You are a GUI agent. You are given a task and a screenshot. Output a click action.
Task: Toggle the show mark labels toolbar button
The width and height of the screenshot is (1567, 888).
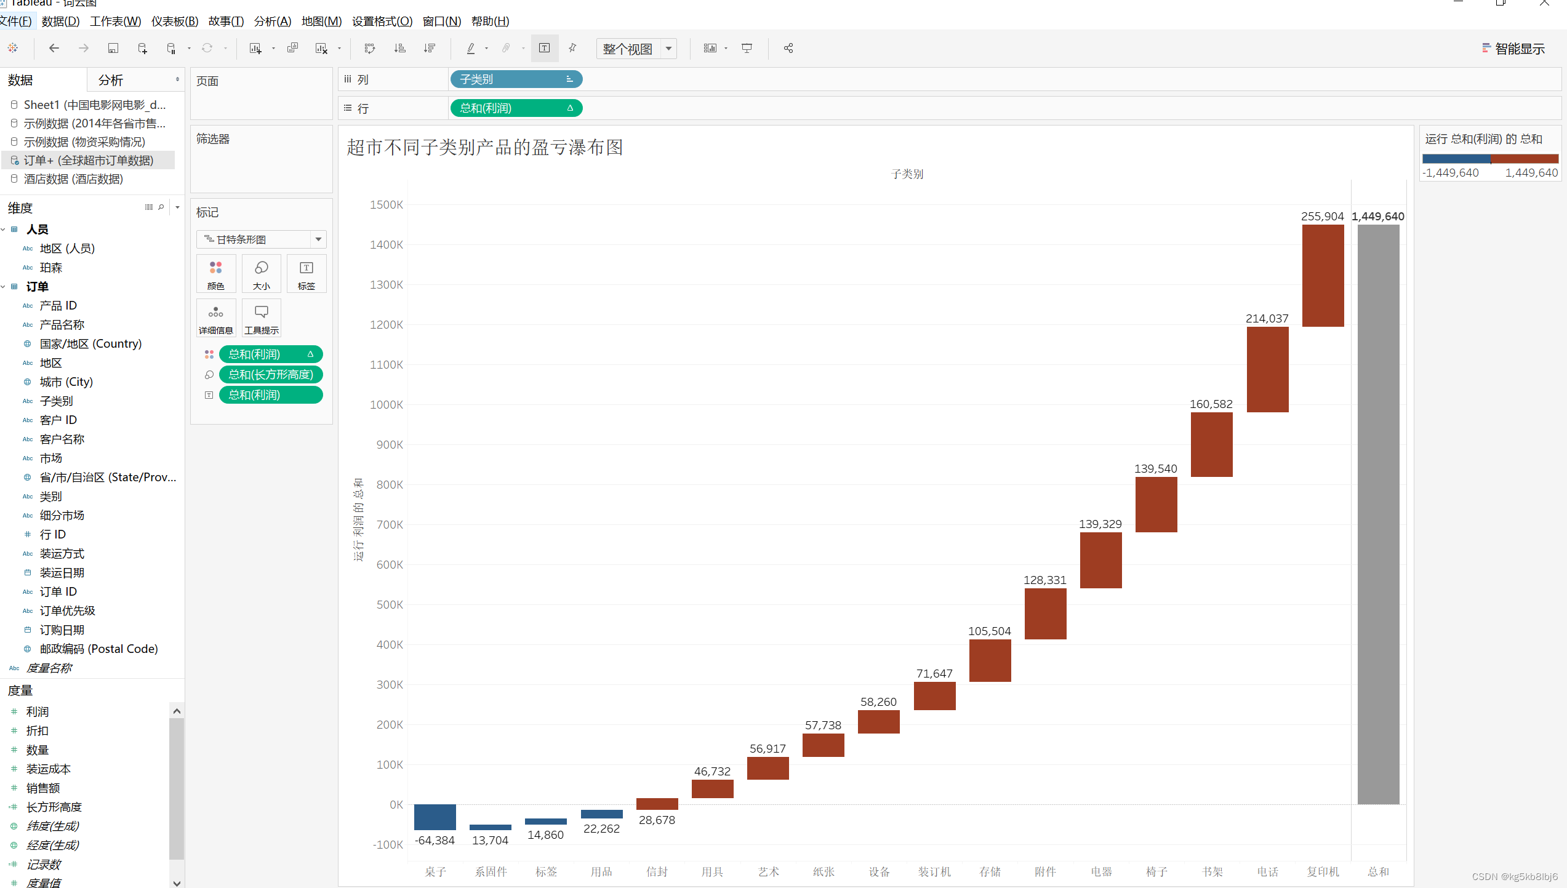click(545, 48)
